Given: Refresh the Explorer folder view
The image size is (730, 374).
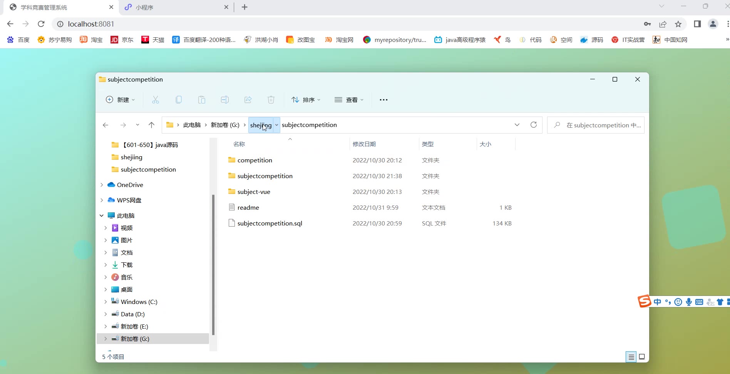Looking at the screenshot, I should (534, 125).
